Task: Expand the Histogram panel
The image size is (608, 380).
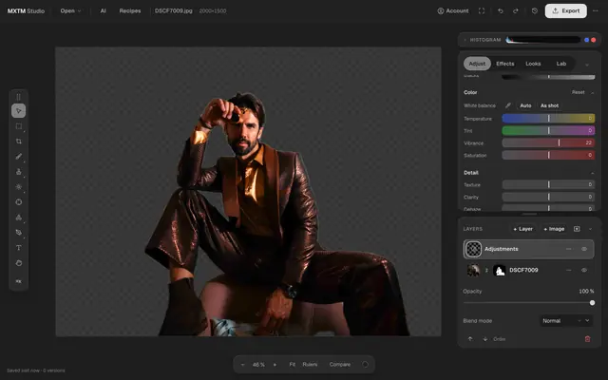Action: pos(465,40)
